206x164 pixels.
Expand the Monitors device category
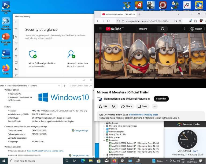[104, 129]
